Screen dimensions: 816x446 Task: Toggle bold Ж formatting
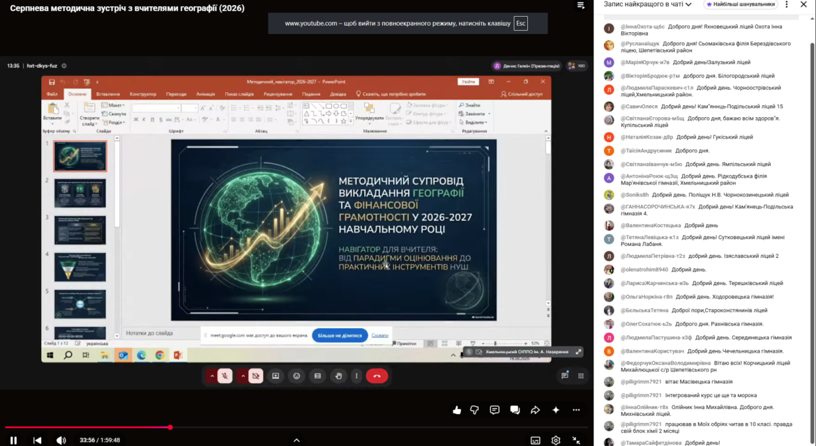[136, 120]
